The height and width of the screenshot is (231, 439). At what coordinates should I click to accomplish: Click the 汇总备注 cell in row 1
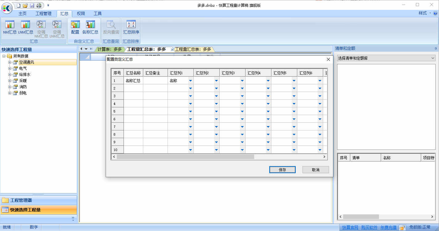(155, 81)
